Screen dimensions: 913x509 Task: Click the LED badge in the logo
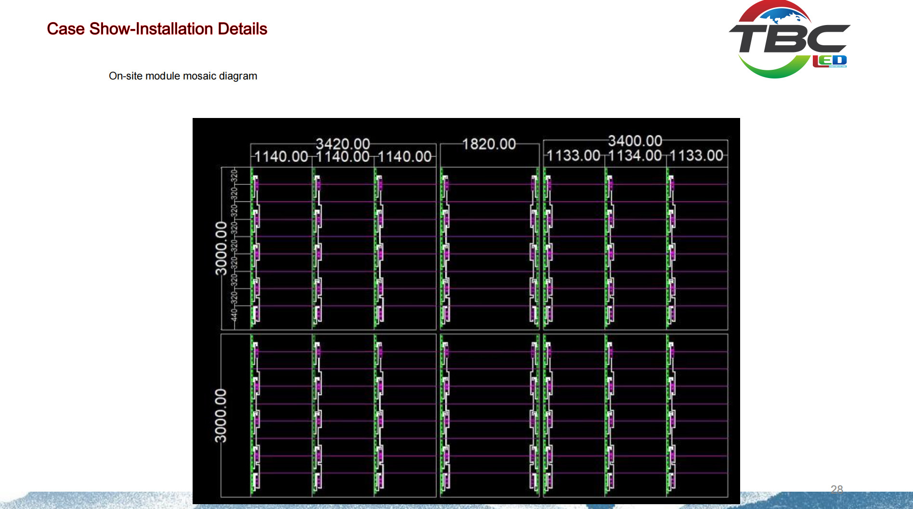coord(830,61)
